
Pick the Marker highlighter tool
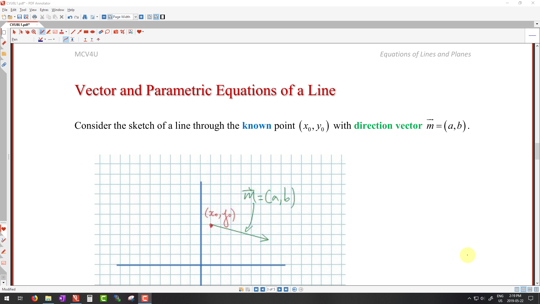coord(49,32)
